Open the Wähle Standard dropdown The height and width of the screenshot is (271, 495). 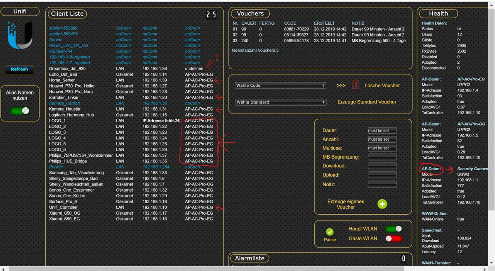coord(280,102)
